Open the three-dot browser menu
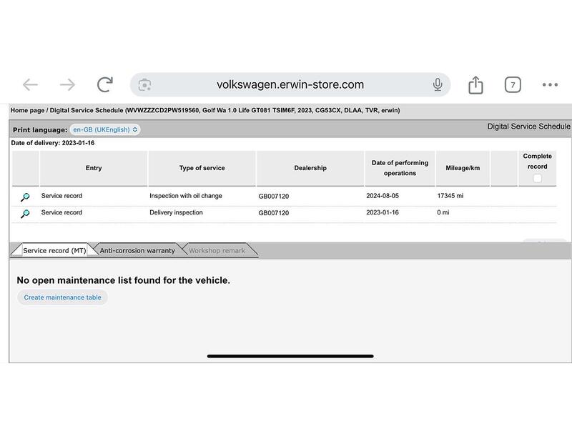 coord(550,85)
